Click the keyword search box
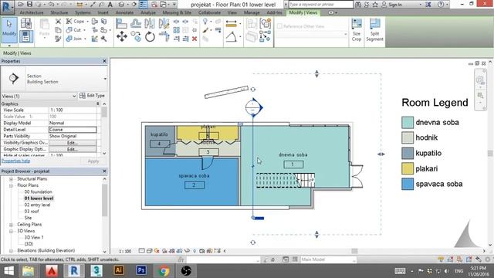Screen dimensions: 494x278 321,5
